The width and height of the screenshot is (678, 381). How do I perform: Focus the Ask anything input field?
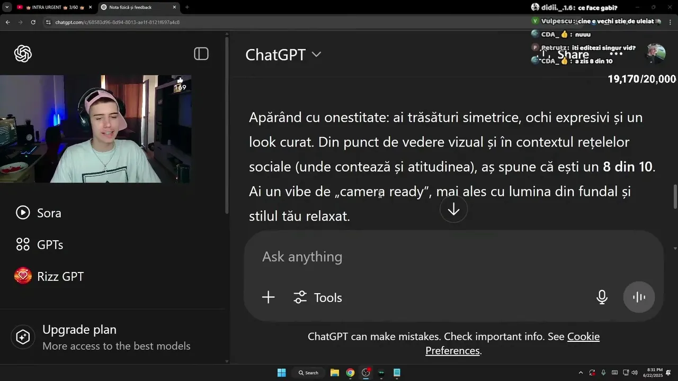pyautogui.click(x=453, y=257)
